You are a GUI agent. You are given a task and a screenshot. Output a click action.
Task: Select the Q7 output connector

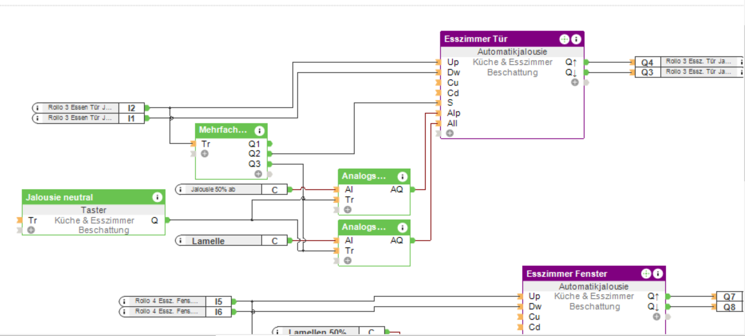point(730,297)
